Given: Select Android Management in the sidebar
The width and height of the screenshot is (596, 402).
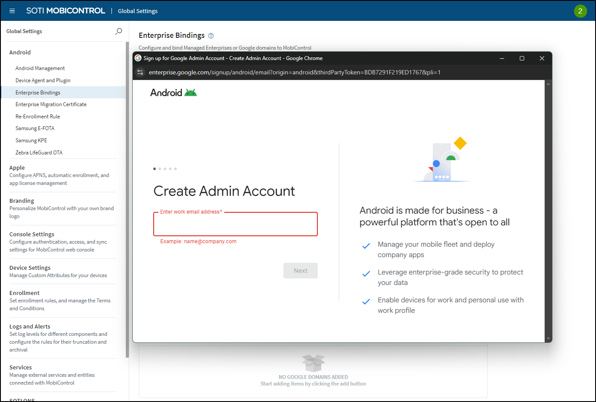Looking at the screenshot, I should pyautogui.click(x=40, y=68).
